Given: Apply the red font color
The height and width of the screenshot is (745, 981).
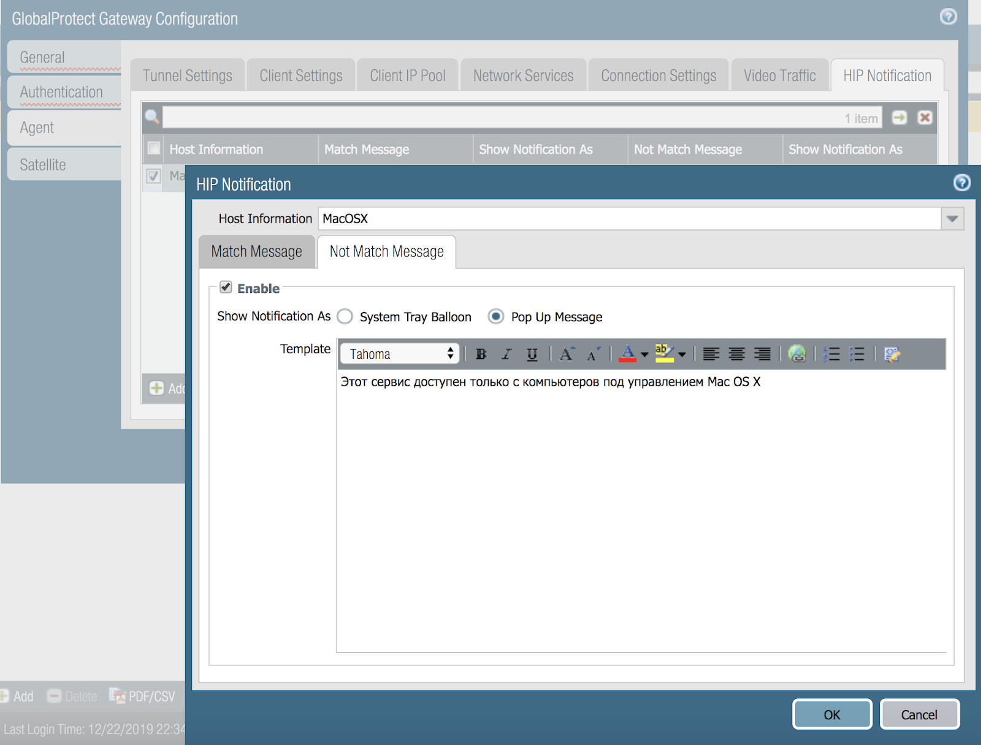Looking at the screenshot, I should (x=628, y=354).
